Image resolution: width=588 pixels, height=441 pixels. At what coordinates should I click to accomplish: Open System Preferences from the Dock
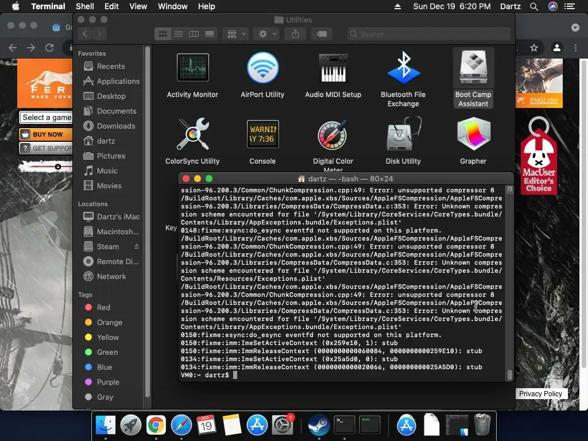[x=282, y=425]
